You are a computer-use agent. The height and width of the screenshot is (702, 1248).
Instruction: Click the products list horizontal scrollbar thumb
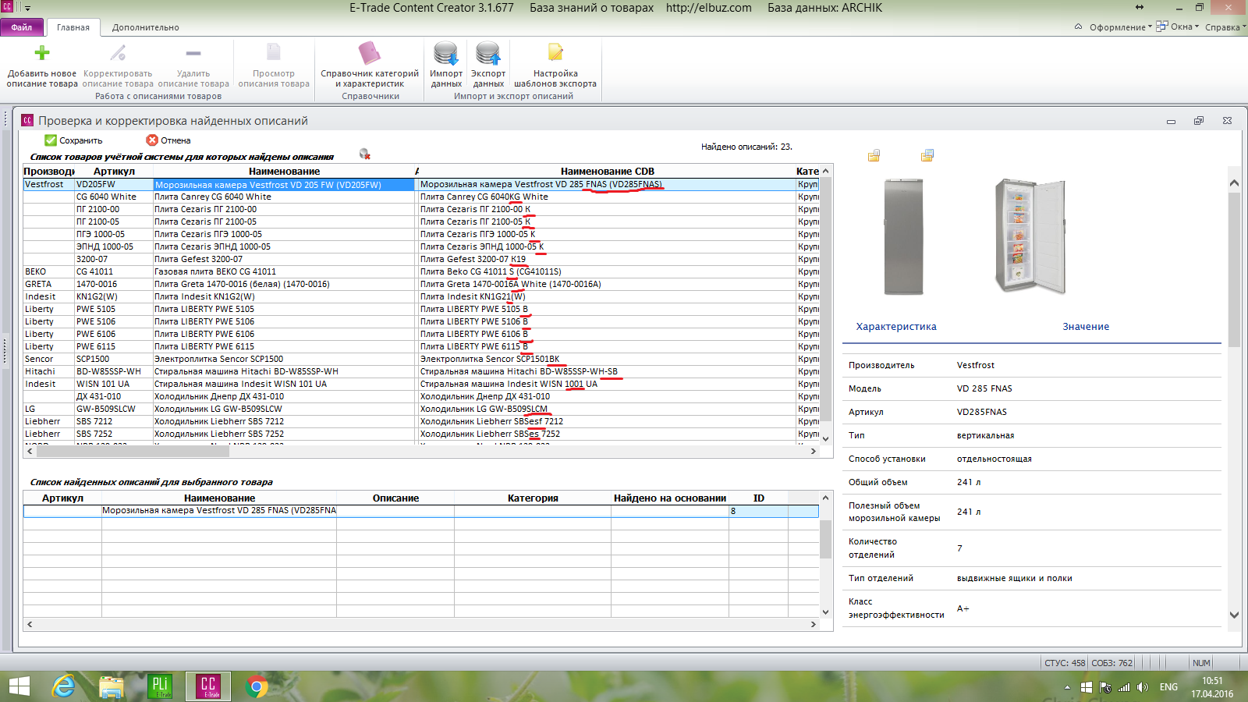coord(133,451)
